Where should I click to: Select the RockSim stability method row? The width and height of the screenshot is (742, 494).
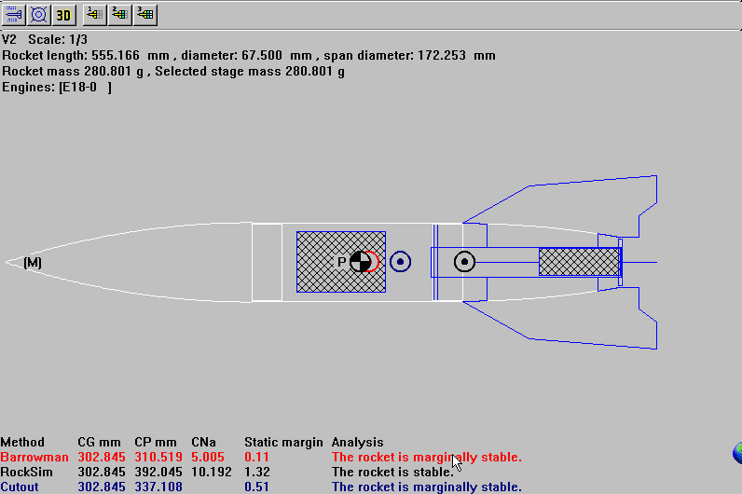[27, 472]
